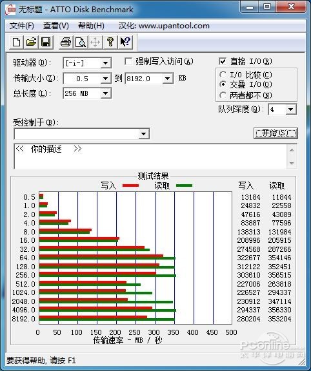
Task: Select the 两者都不 radio option
Action: coord(223,95)
